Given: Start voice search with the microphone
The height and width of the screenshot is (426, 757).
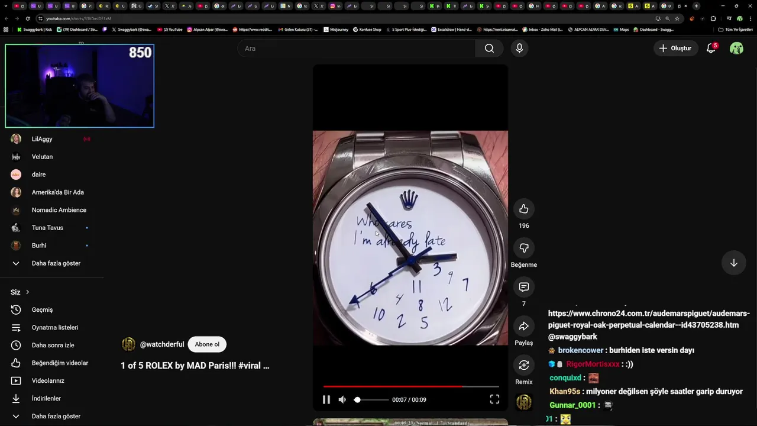Looking at the screenshot, I should click(x=519, y=49).
